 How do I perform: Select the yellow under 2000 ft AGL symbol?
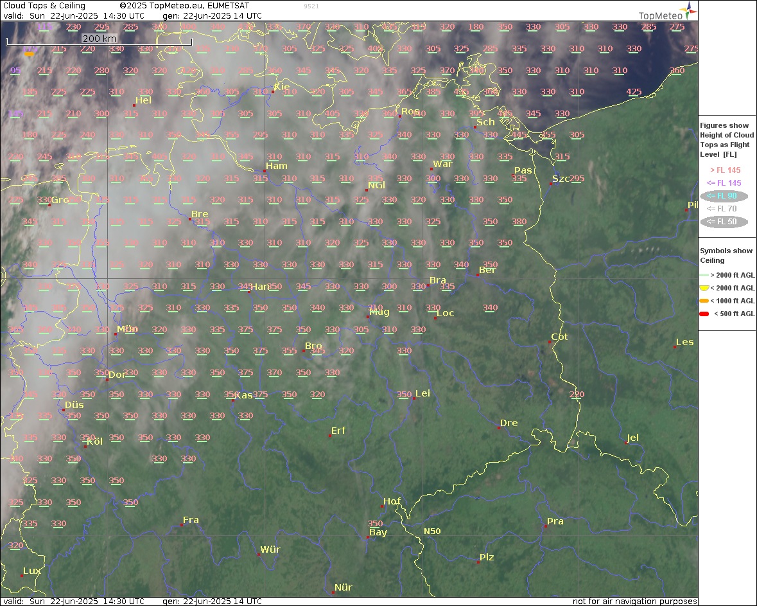pyautogui.click(x=704, y=288)
